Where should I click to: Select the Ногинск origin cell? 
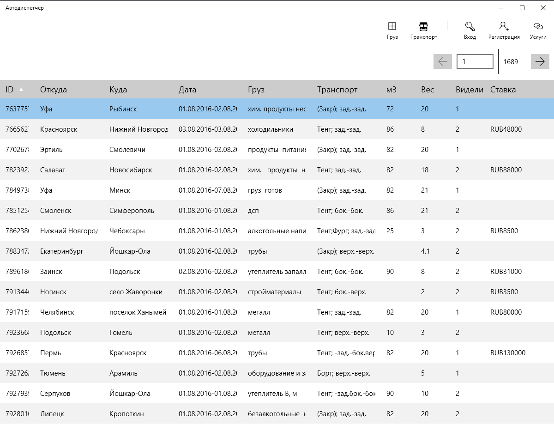coord(54,292)
